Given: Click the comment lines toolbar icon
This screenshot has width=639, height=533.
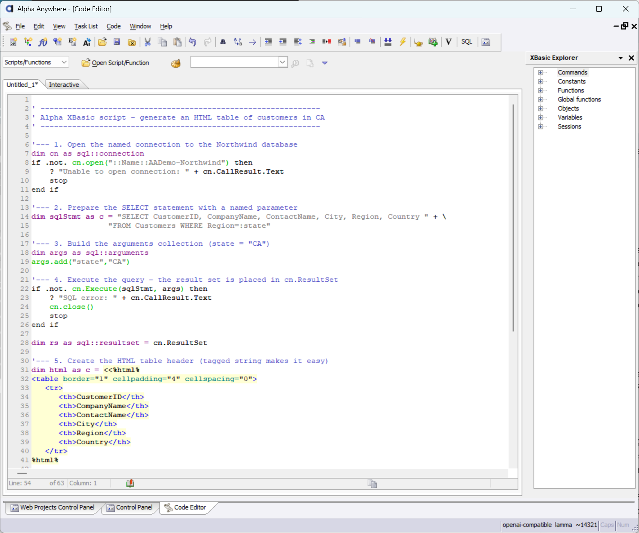Looking at the screenshot, I should [357, 42].
